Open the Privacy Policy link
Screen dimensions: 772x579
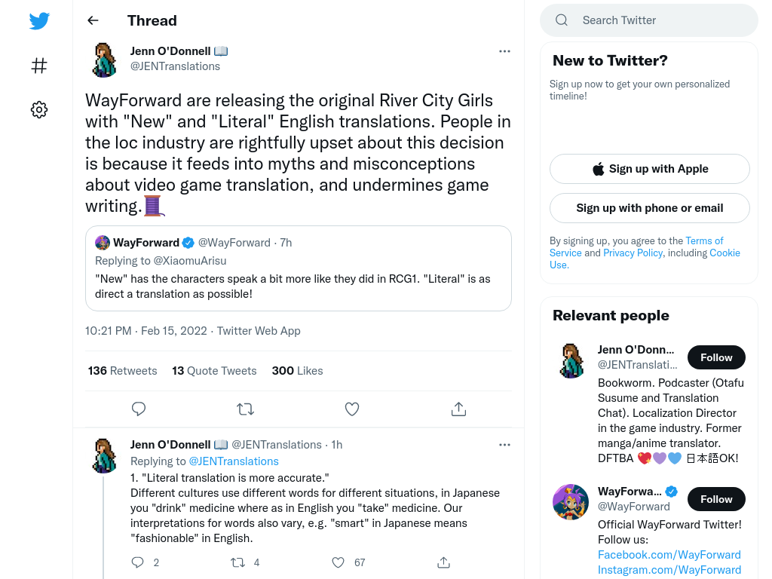pos(633,253)
